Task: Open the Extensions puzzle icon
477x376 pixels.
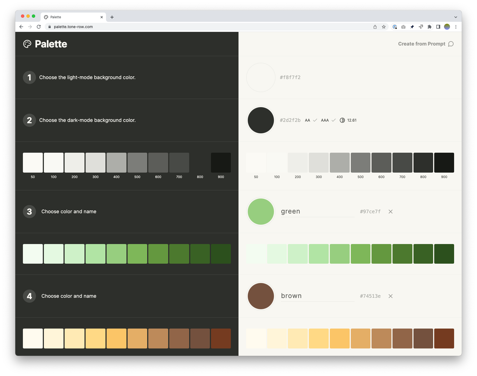Action: [x=430, y=27]
